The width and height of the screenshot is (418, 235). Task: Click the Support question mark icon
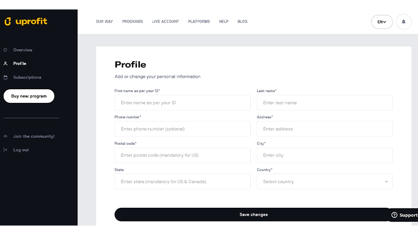click(x=394, y=215)
